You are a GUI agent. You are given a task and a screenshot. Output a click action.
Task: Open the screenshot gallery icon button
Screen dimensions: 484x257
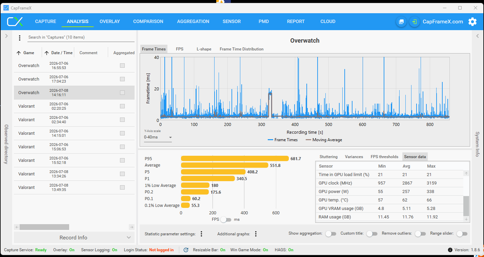[x=401, y=22]
